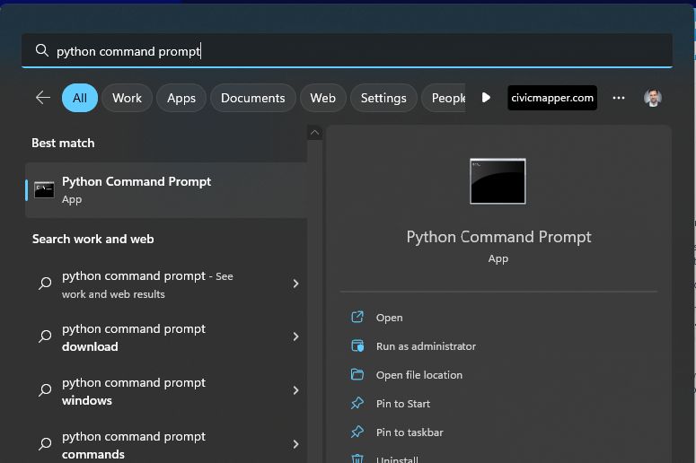The image size is (696, 463).
Task: Click search icon beside 'download' suggestion
Action: pos(45,336)
